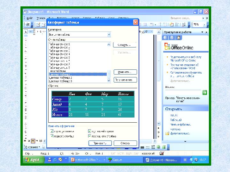Click the Line Style icon on Drawing toolbar
The width and height of the screenshot is (230, 172).
142,147
